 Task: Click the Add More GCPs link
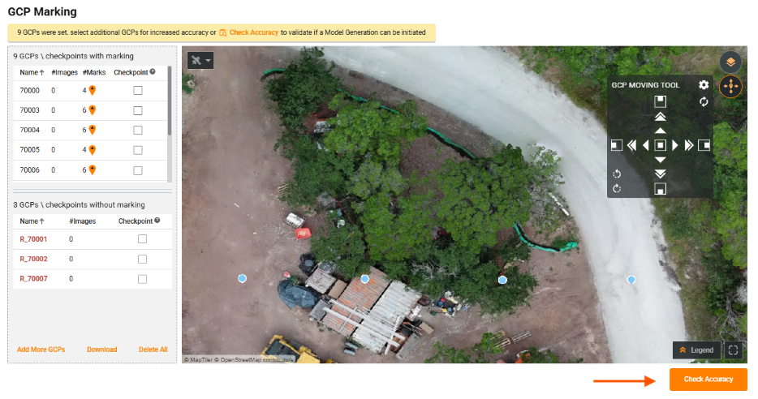[x=41, y=350]
